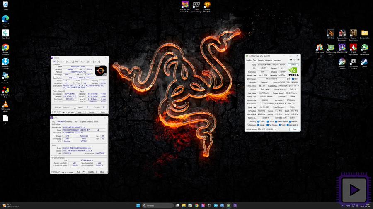
Task: Toggle DirectML checkbox in GPU-Z
Action: point(290,121)
